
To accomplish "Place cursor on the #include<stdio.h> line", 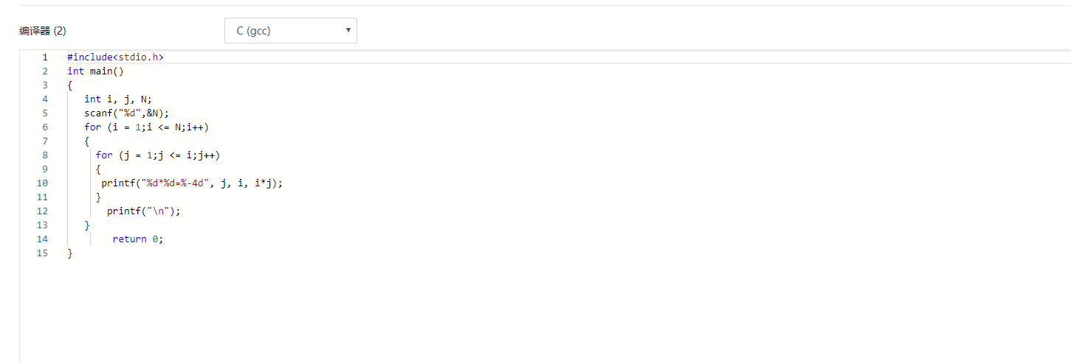I will coord(115,57).
